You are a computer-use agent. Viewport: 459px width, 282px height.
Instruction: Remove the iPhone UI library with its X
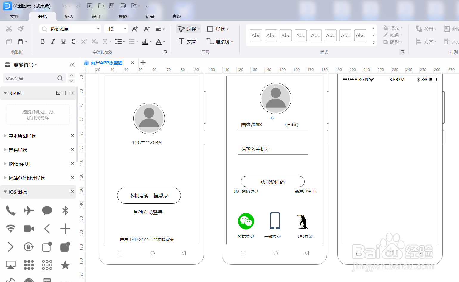click(72, 164)
